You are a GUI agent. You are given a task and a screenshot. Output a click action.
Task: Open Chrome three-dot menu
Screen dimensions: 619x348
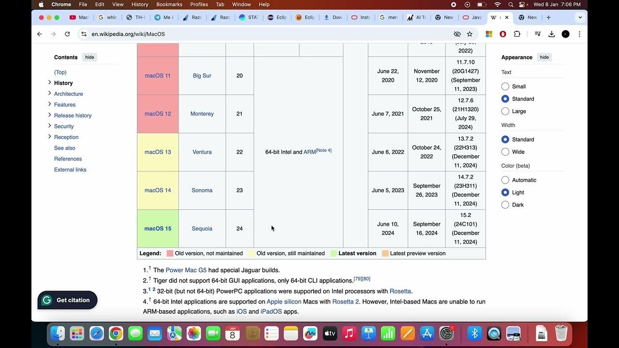click(x=579, y=34)
